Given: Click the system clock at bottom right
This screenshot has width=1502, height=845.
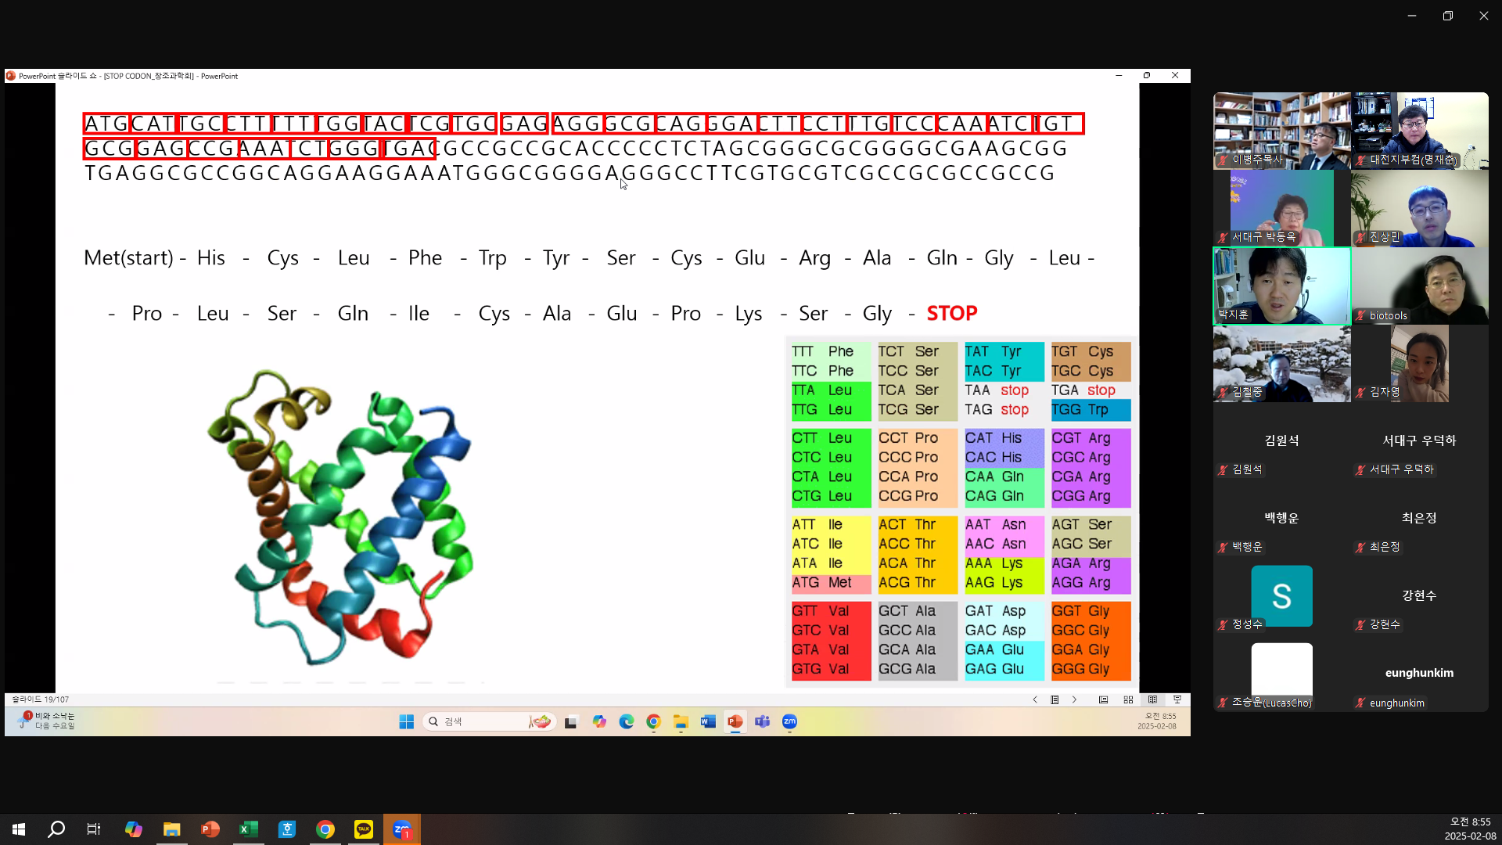Looking at the screenshot, I should (x=1469, y=829).
